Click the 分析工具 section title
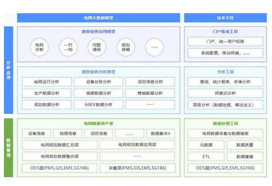 [x=225, y=71]
